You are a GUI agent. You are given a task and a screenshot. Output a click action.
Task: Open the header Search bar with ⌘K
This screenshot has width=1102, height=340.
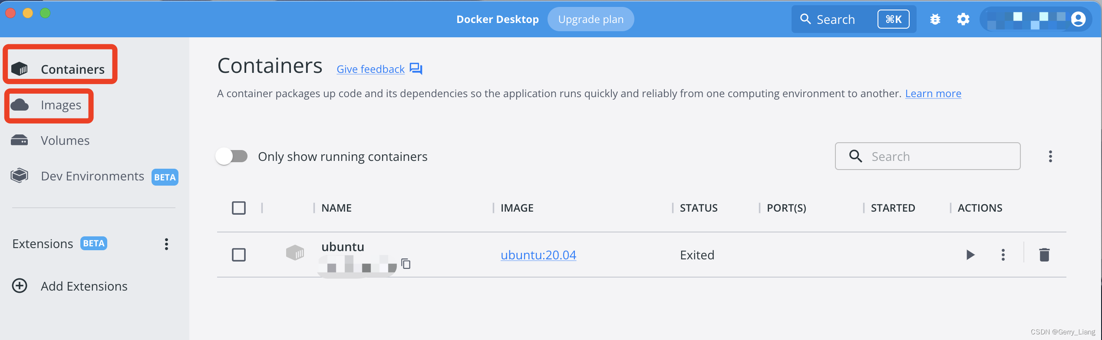[854, 20]
